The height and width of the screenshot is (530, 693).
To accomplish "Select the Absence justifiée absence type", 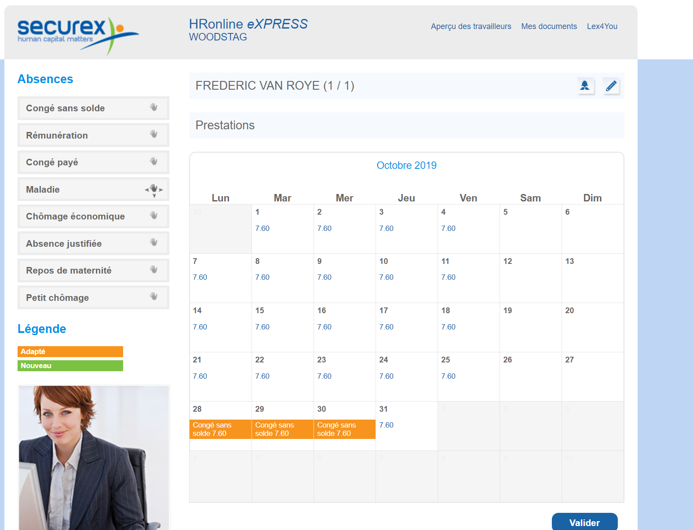I will click(64, 244).
